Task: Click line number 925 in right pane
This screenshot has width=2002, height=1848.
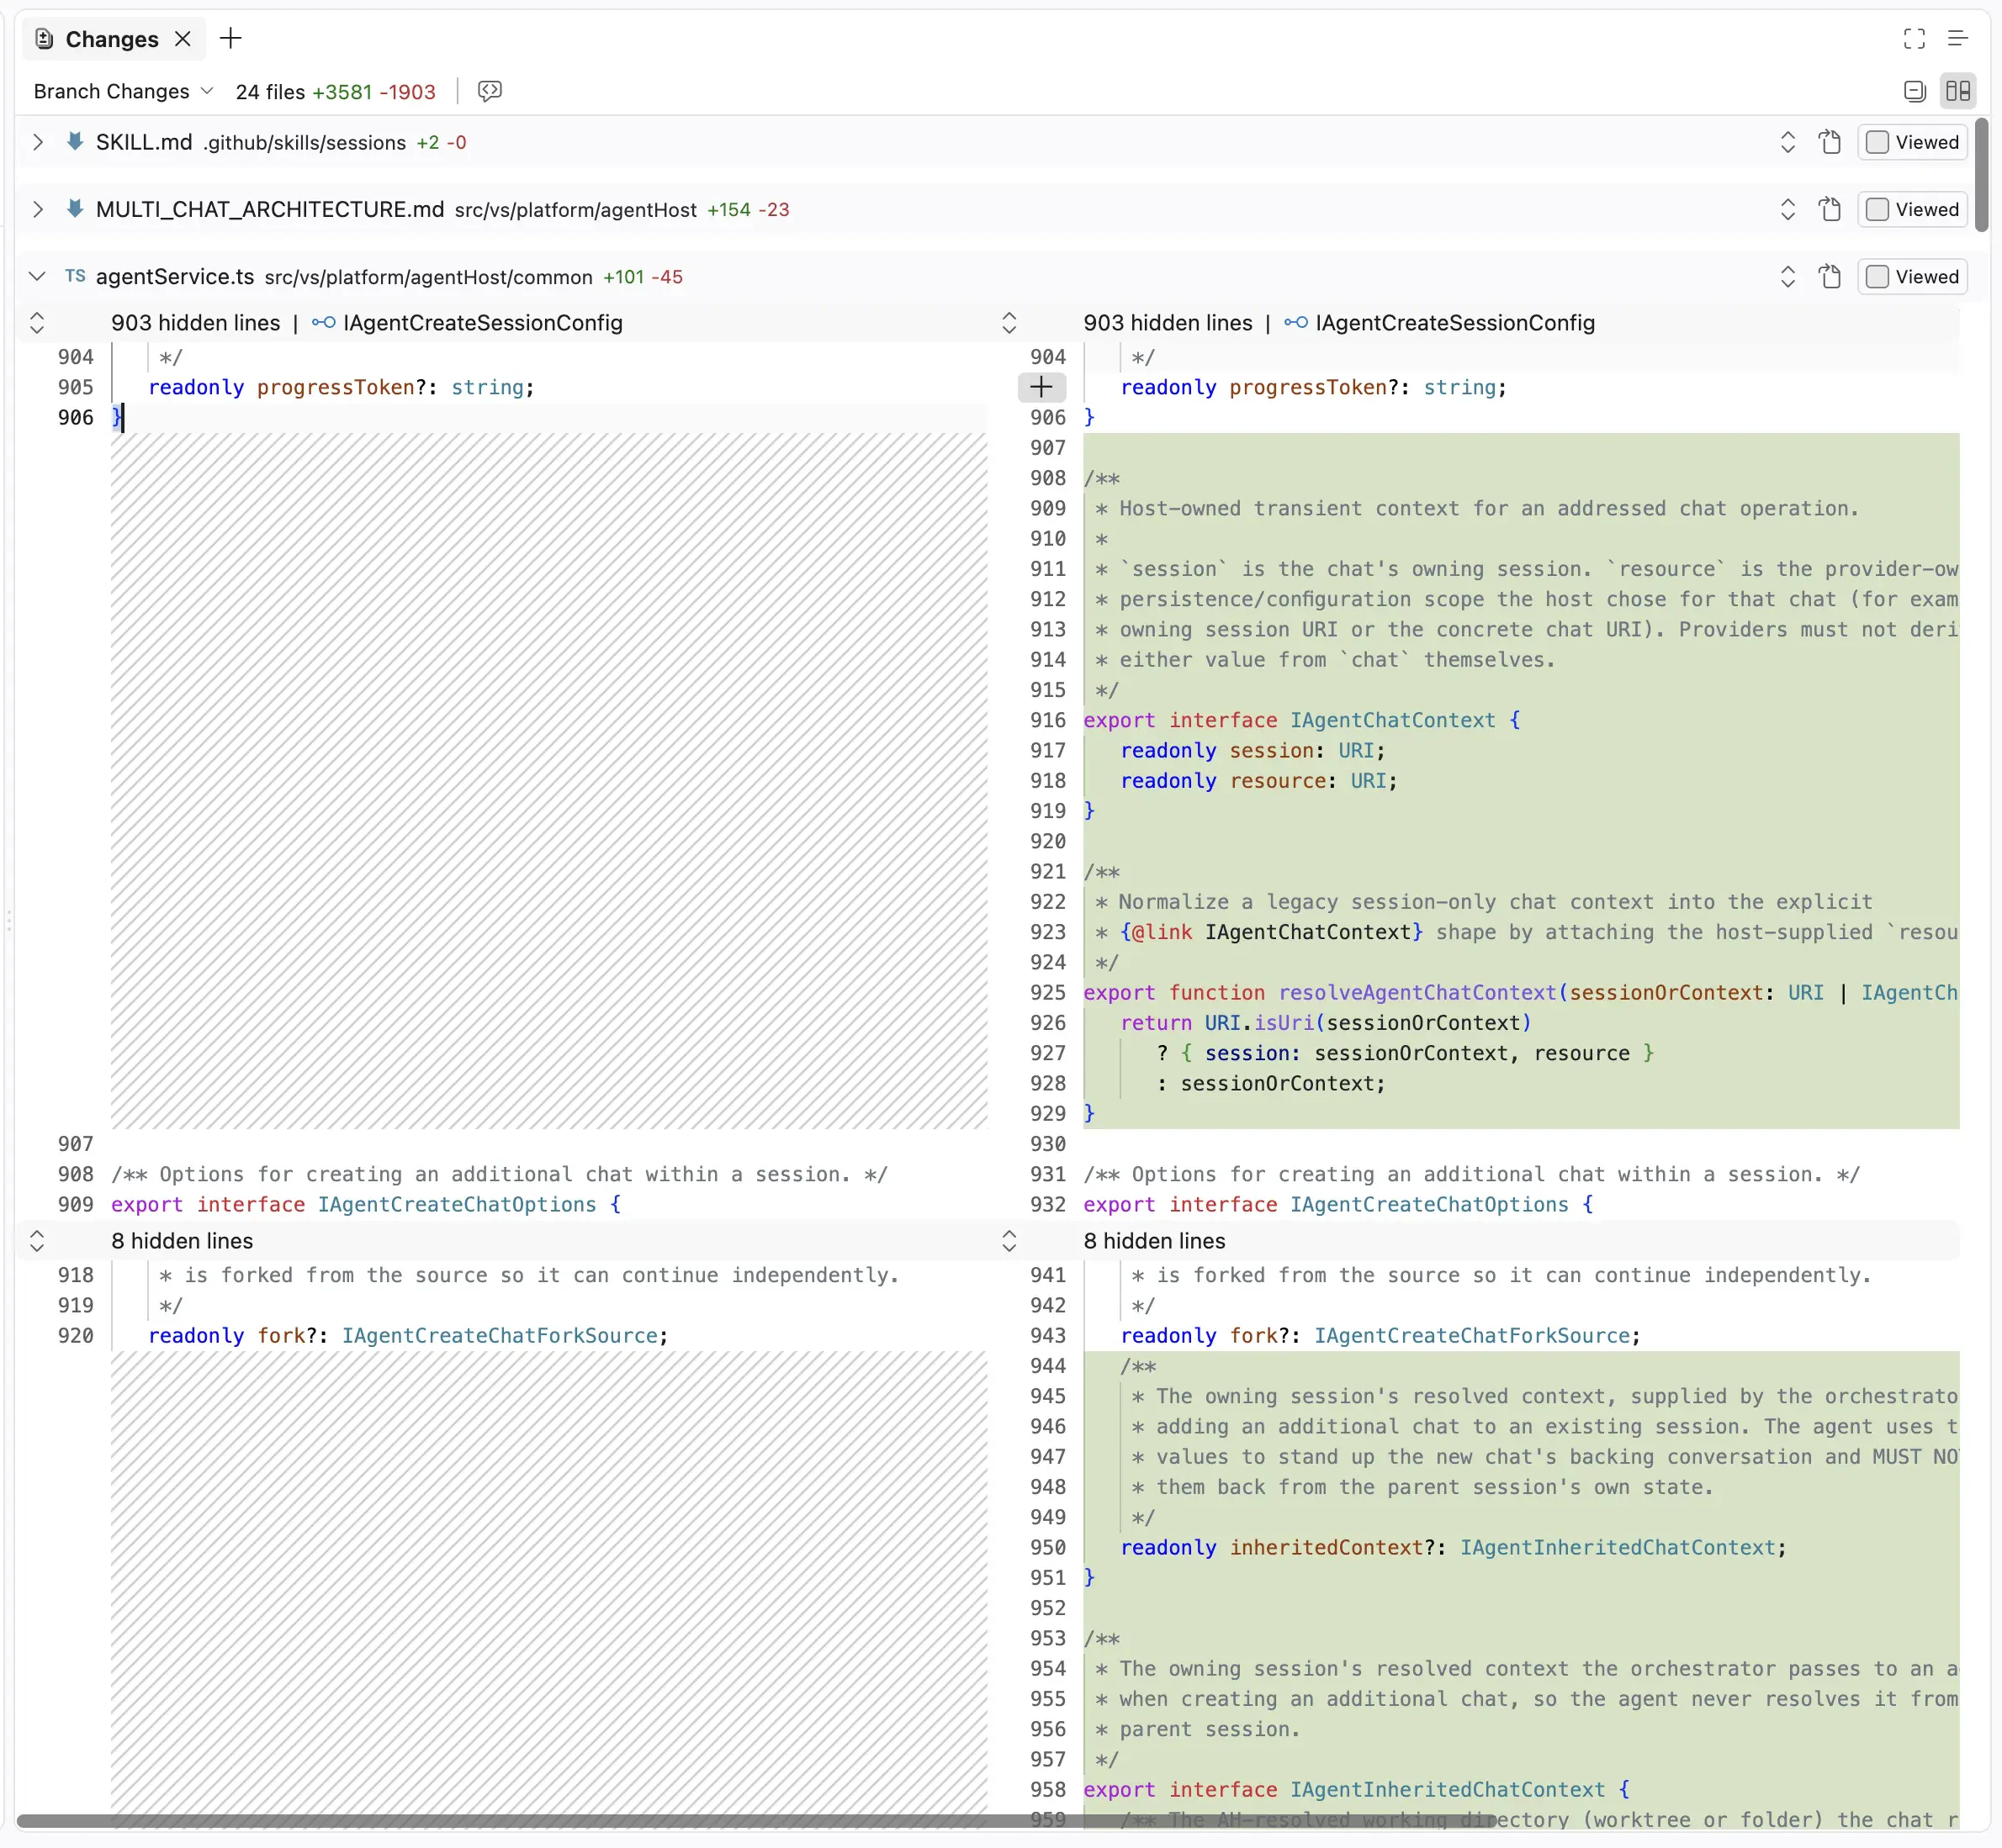Action: point(1047,992)
